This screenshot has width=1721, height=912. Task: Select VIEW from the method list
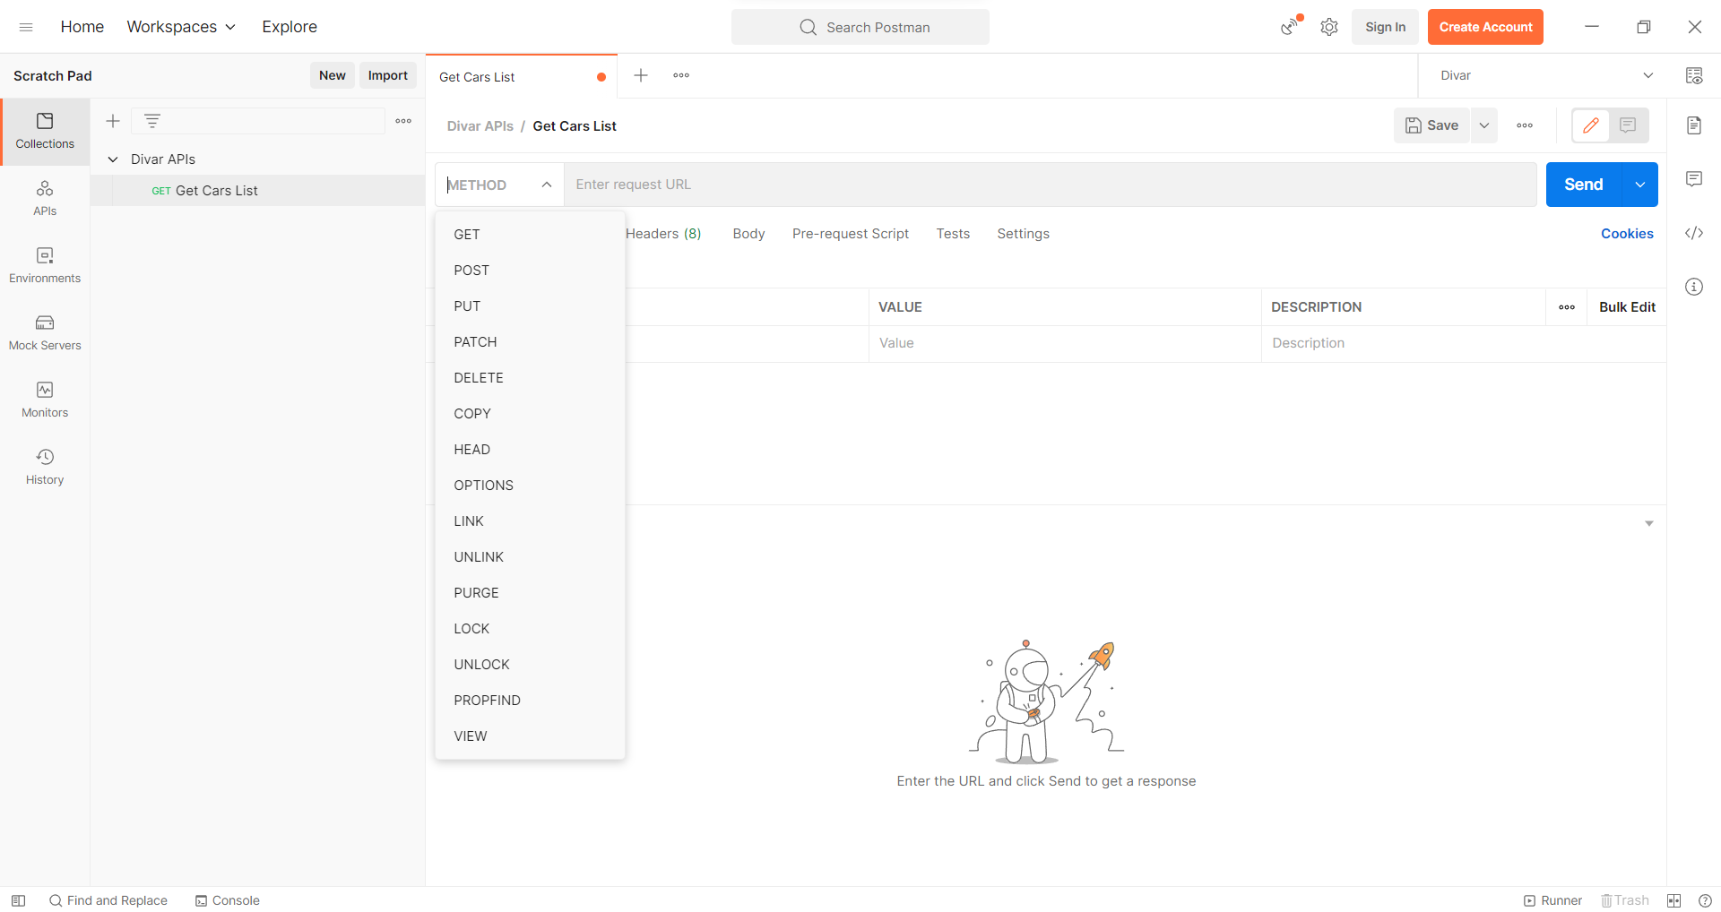click(x=530, y=736)
